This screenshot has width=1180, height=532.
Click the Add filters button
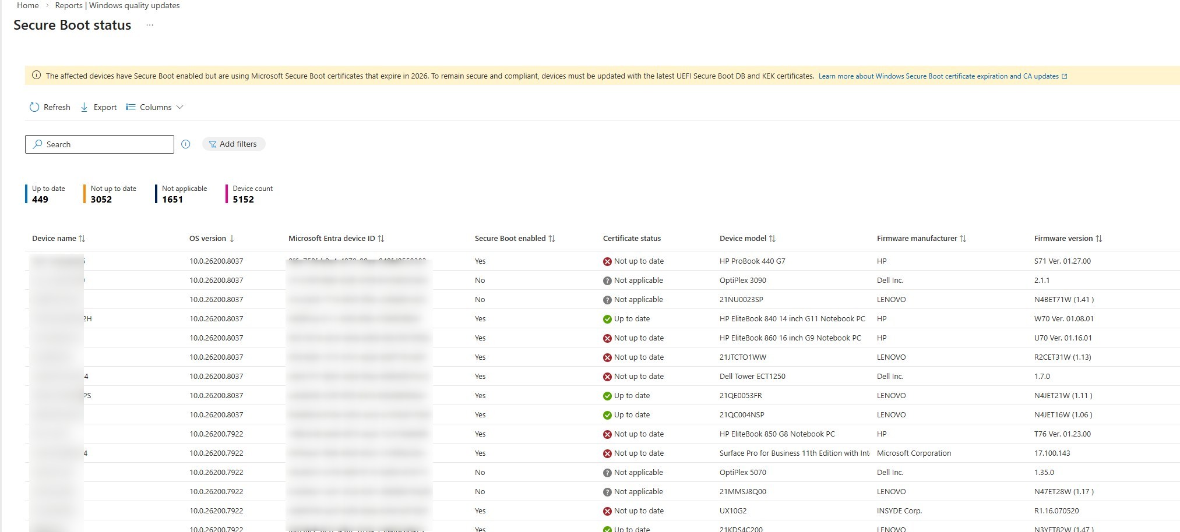(x=234, y=144)
